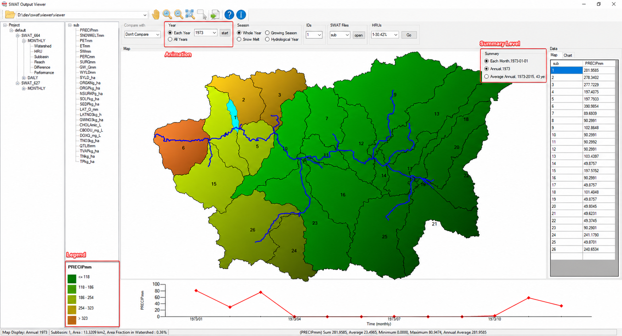The image size is (622, 336).
Task: Expand MONTHLY under SWAT_627
Action: coord(24,89)
